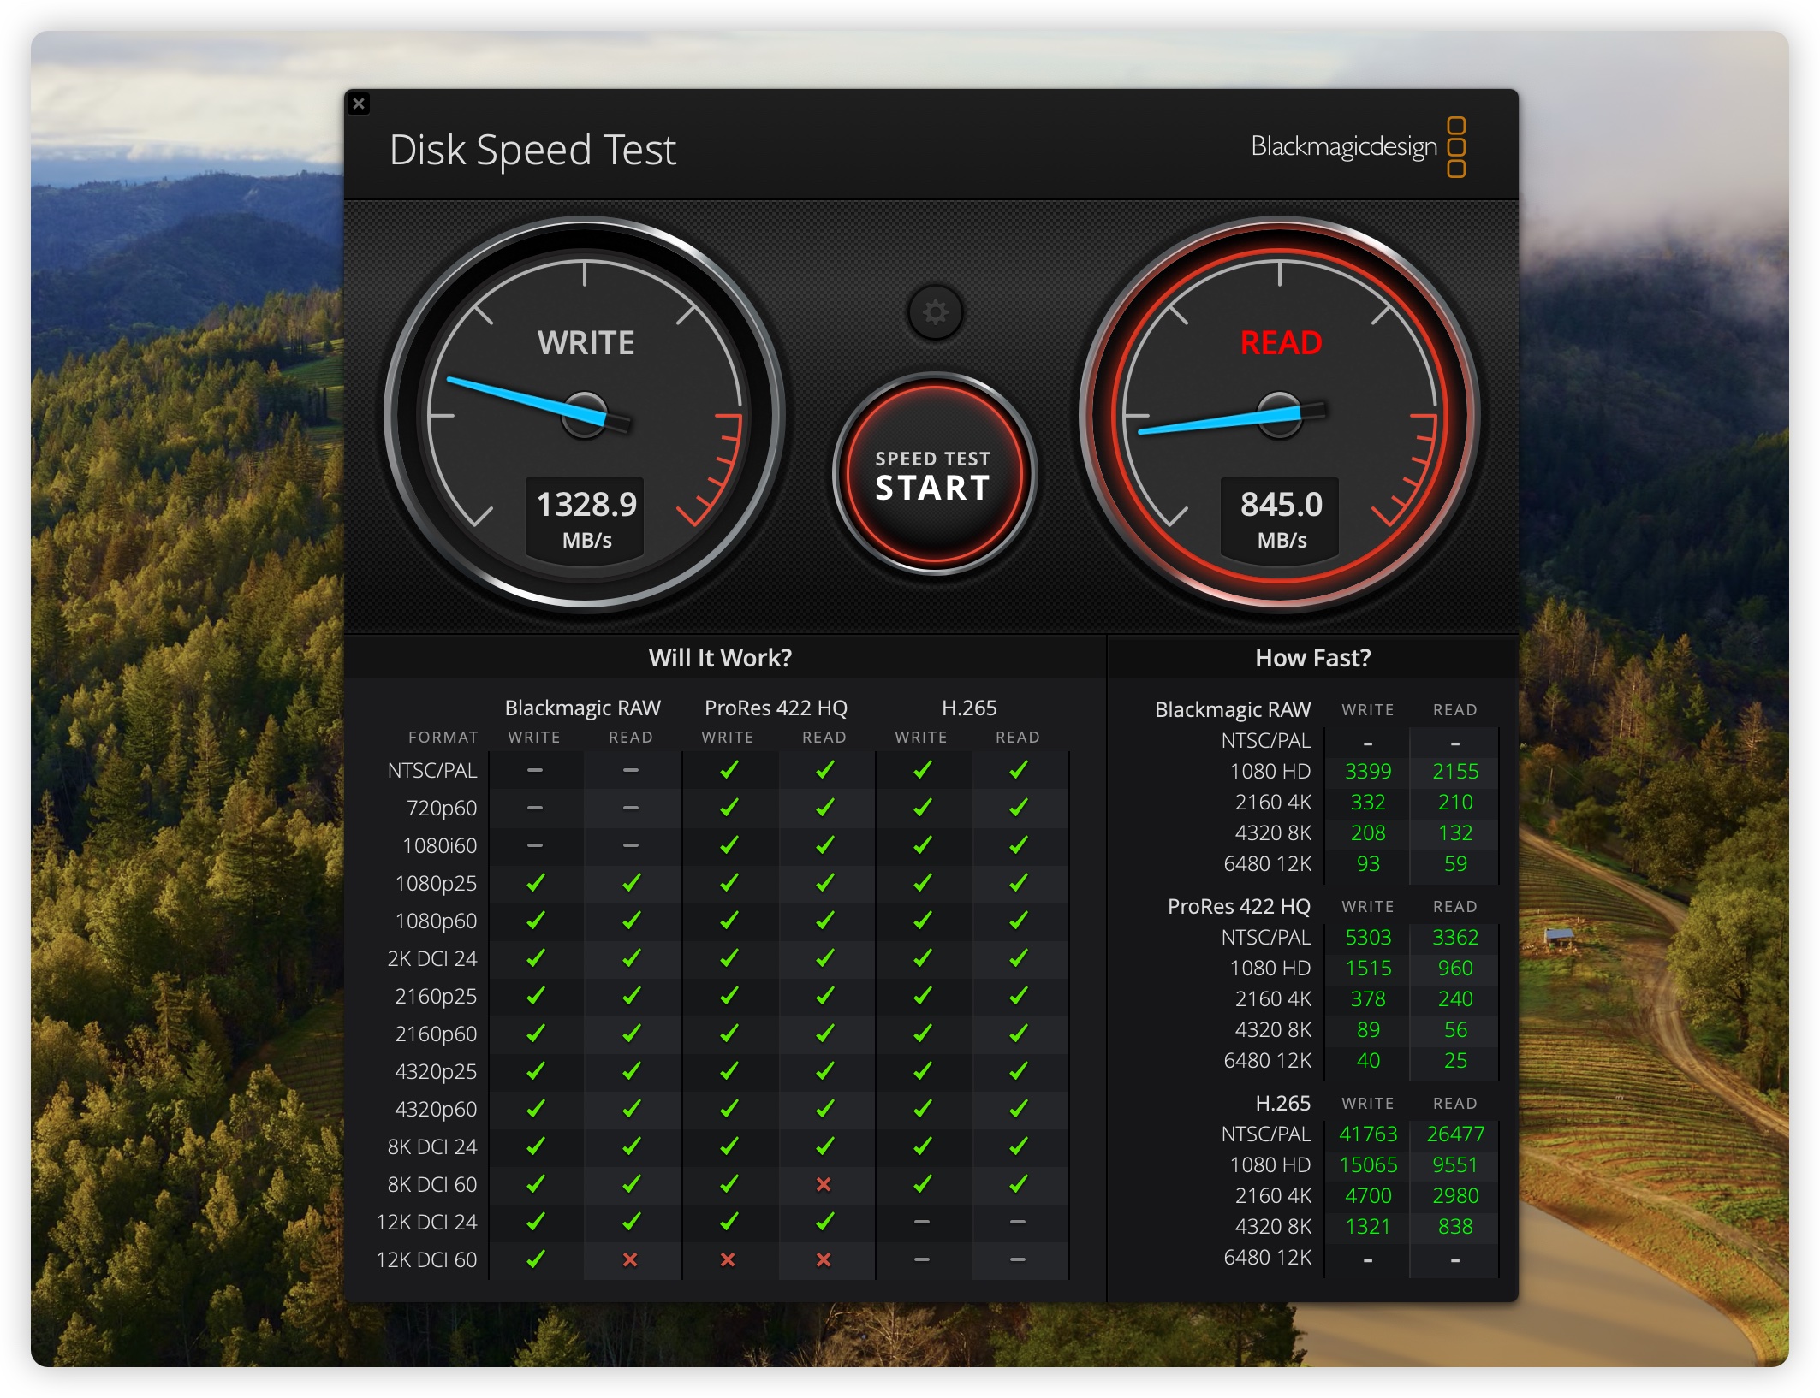Click the WRITE speed gauge

pyautogui.click(x=585, y=415)
